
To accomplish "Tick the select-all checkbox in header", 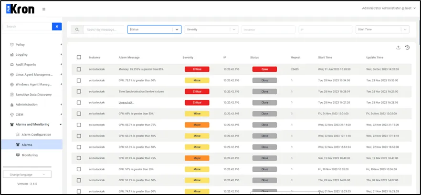I will 79,57.
